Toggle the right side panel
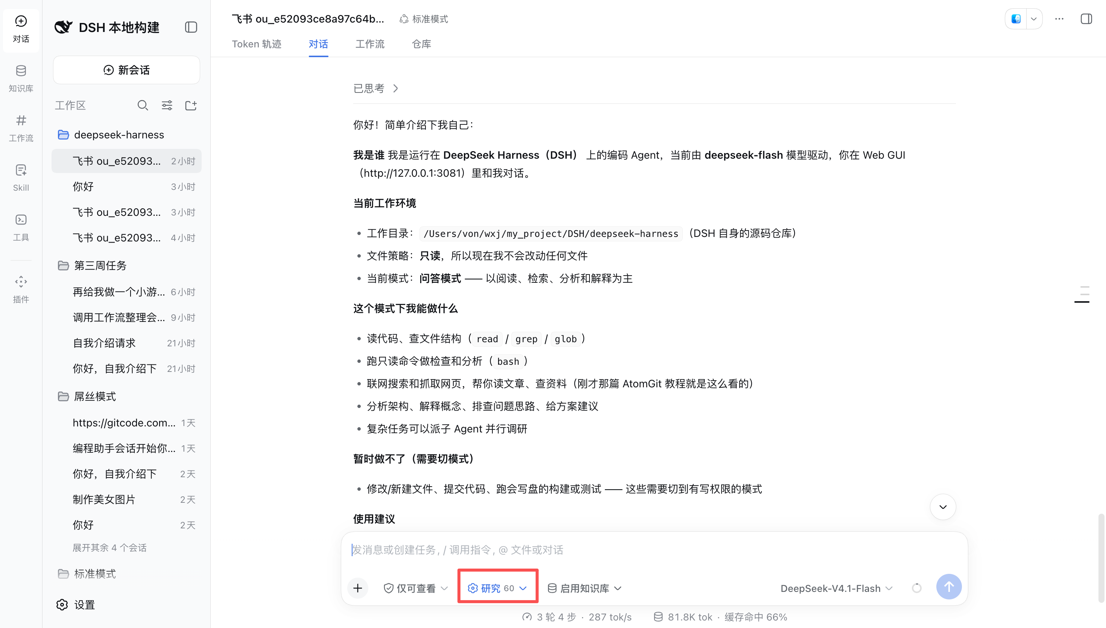Screen dimensions: 1106x628 tap(1086, 19)
